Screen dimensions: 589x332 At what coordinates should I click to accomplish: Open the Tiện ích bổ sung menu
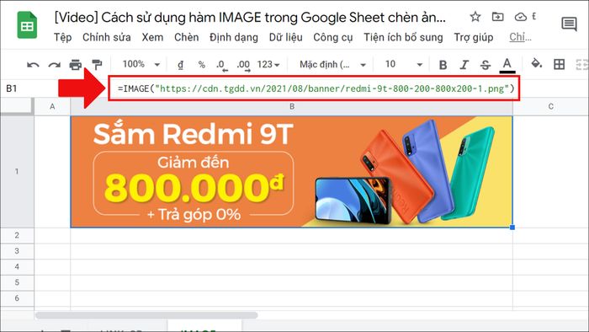403,37
